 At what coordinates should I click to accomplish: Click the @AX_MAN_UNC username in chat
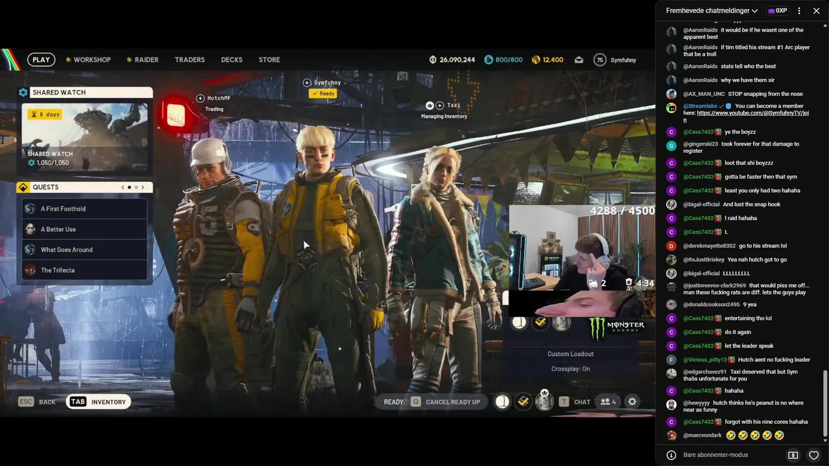[x=704, y=94]
